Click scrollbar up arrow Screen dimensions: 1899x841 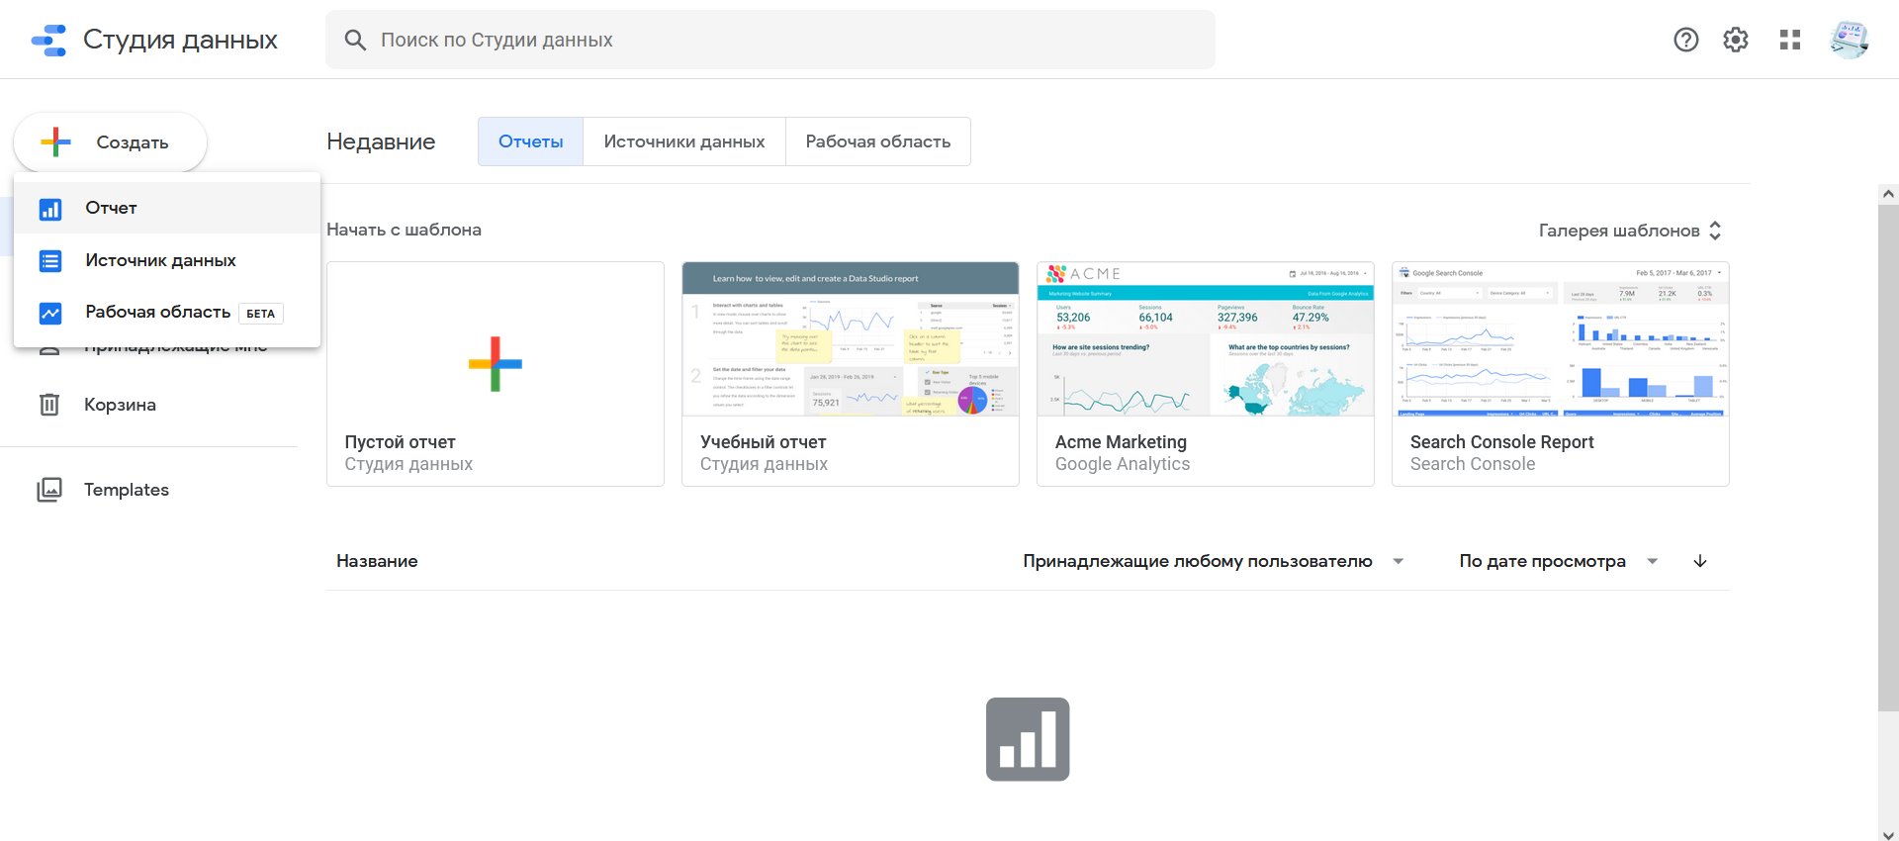(x=1888, y=194)
